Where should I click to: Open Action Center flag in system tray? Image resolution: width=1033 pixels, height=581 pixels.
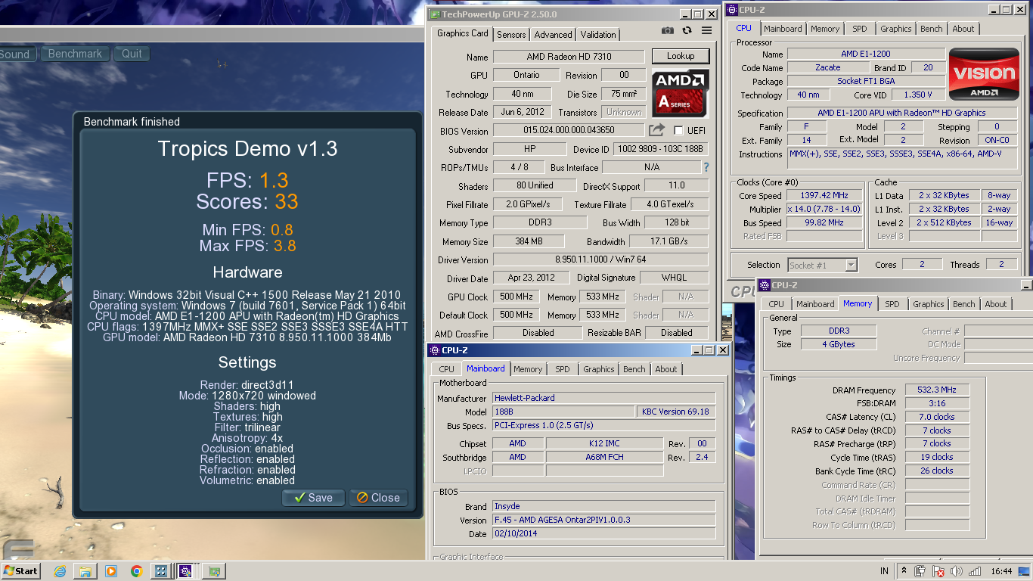tap(938, 571)
